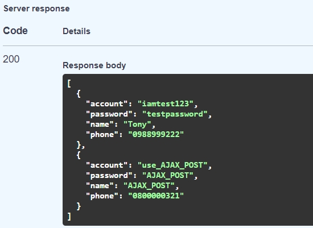This screenshot has width=313, height=228.
Task: Click the second object's "password" key
Action: [x=109, y=176]
